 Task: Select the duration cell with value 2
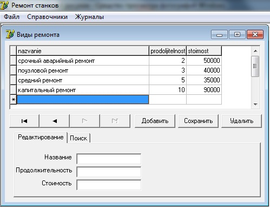[x=168, y=61]
